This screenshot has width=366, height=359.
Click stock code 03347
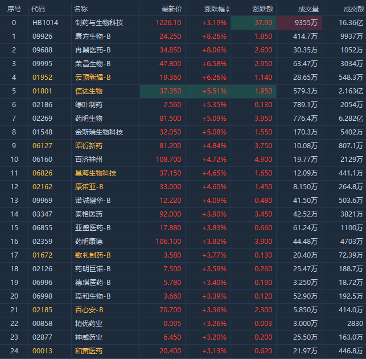pos(43,214)
